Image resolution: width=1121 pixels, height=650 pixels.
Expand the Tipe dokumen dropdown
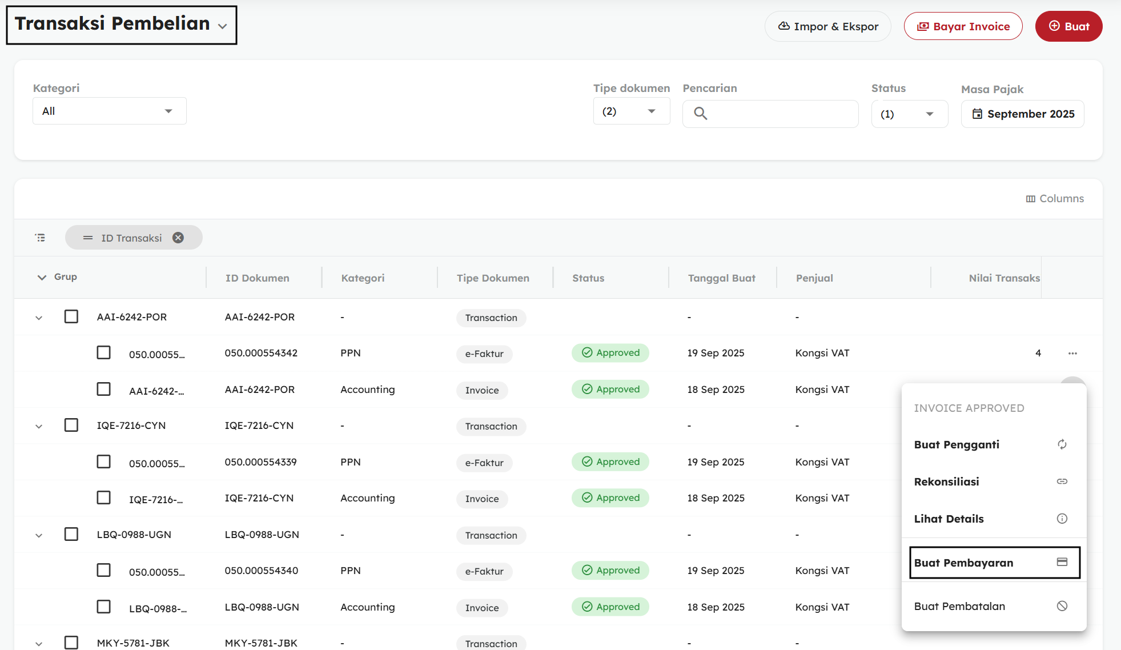(x=631, y=111)
